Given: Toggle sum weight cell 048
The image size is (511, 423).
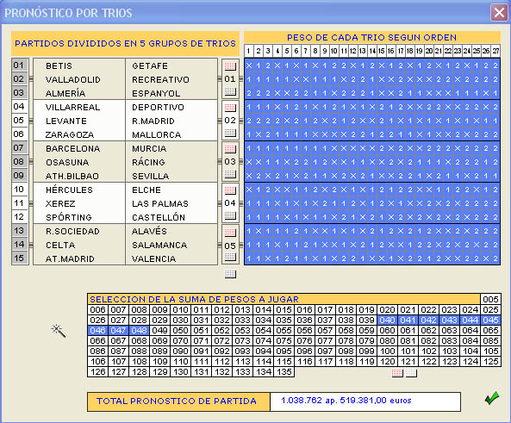Looking at the screenshot, I should pos(139,331).
